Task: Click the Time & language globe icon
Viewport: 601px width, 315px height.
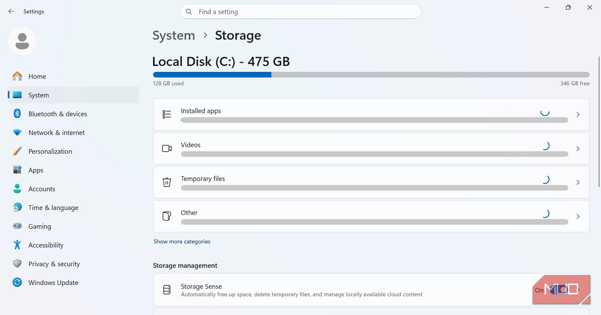Action: pyautogui.click(x=17, y=207)
